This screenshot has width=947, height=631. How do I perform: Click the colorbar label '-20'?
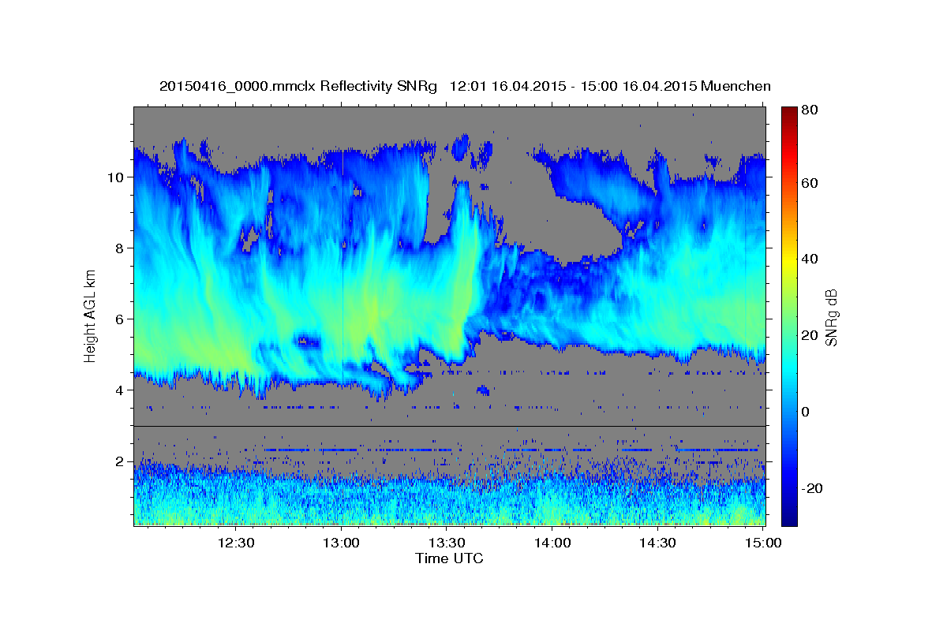click(812, 489)
